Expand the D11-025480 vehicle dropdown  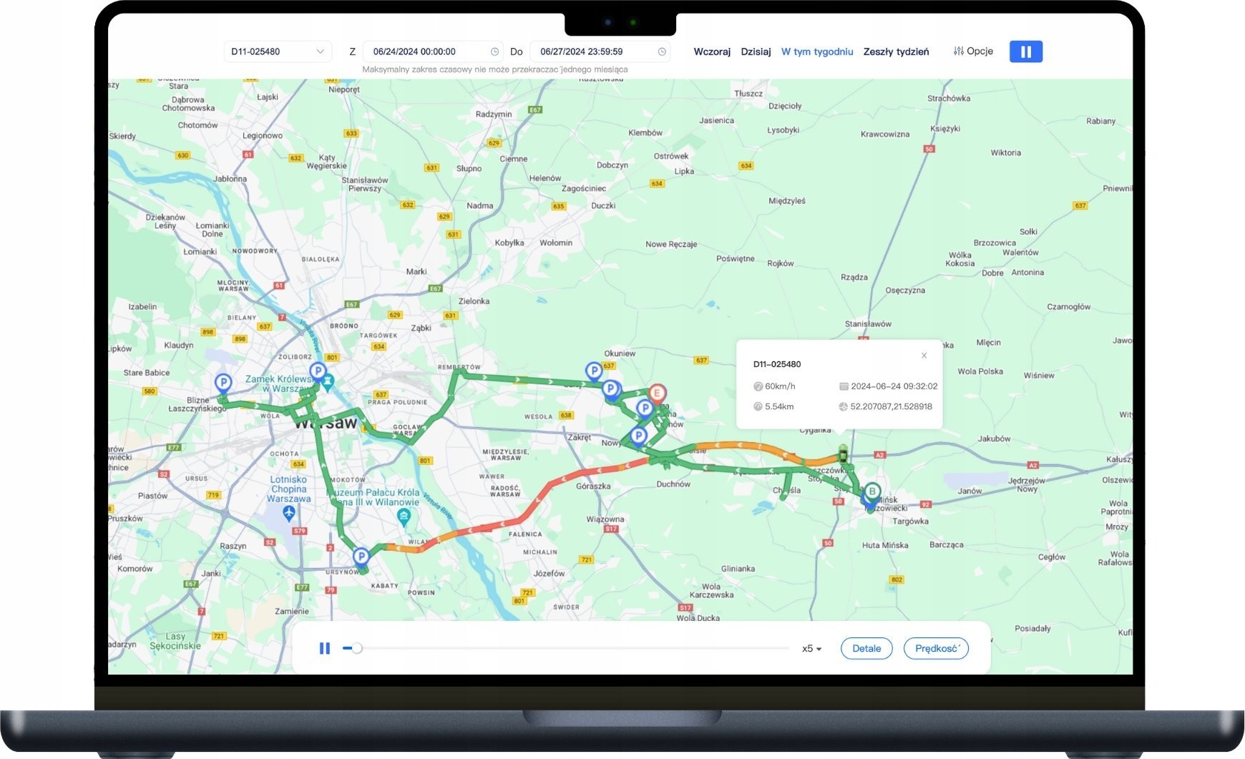pyautogui.click(x=320, y=52)
